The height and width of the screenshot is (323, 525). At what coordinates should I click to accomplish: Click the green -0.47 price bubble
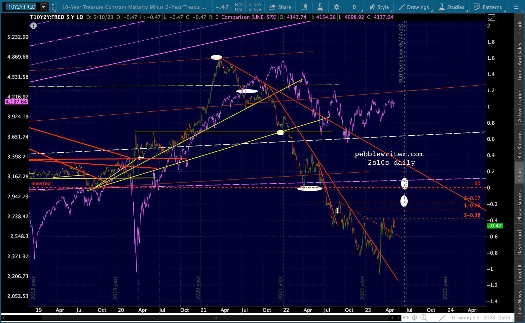tap(495, 226)
